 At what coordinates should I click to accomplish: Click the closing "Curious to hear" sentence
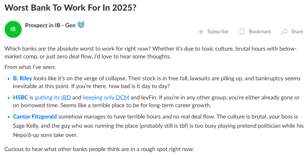(x=99, y=149)
